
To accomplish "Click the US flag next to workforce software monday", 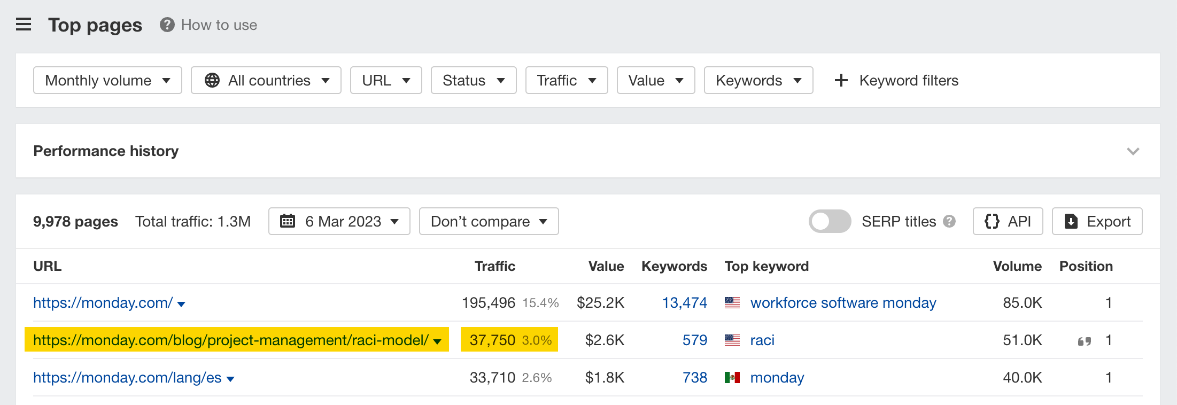I will click(x=732, y=303).
